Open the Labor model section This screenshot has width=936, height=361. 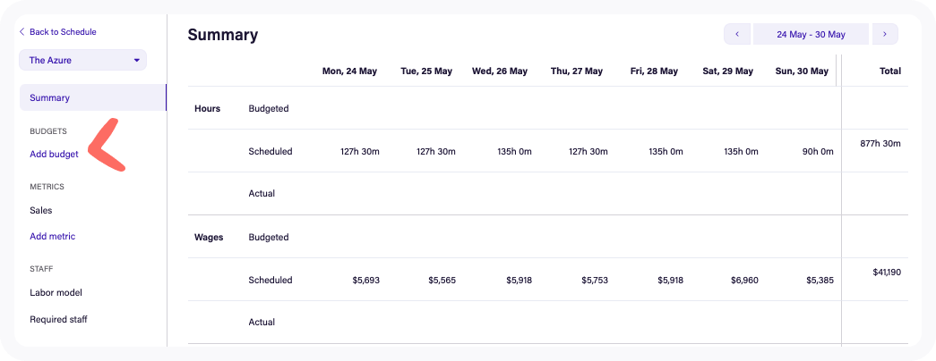(x=56, y=293)
